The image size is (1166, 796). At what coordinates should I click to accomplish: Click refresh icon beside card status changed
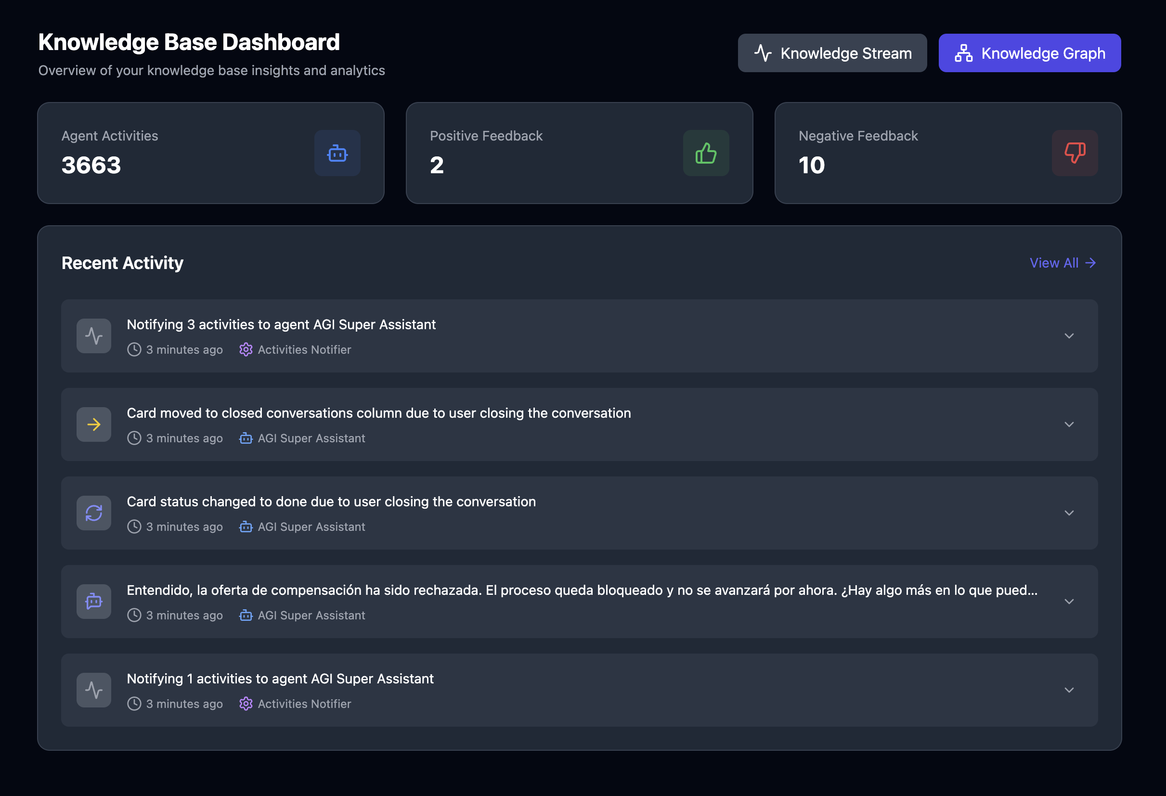tap(94, 513)
